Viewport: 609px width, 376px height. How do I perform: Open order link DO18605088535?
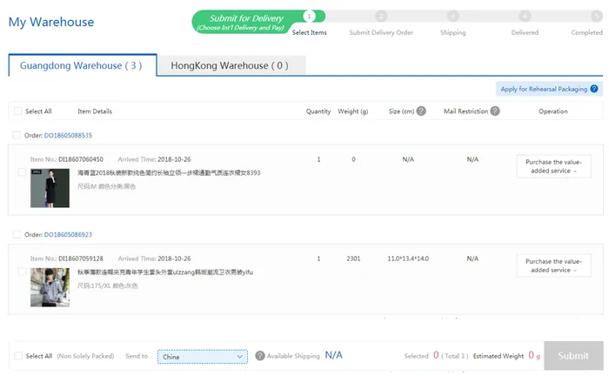tap(68, 135)
